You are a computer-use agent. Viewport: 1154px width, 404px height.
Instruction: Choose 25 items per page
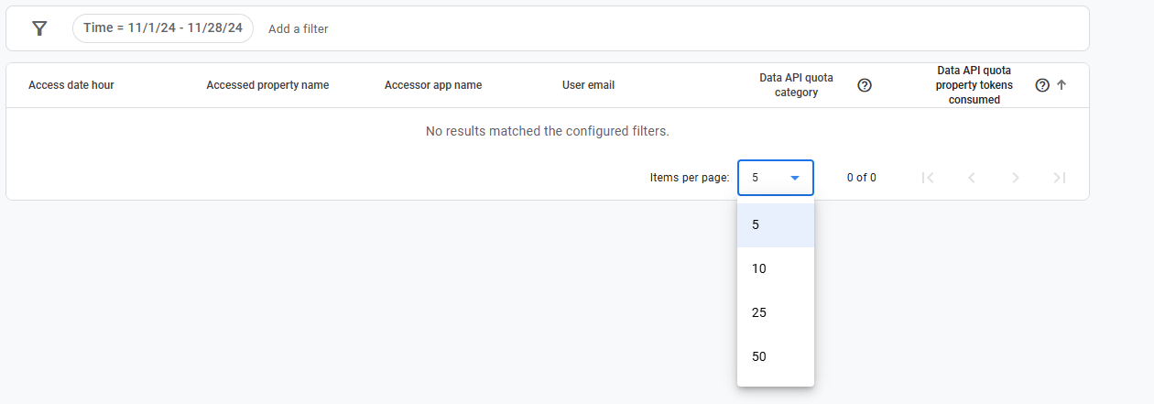coord(775,312)
